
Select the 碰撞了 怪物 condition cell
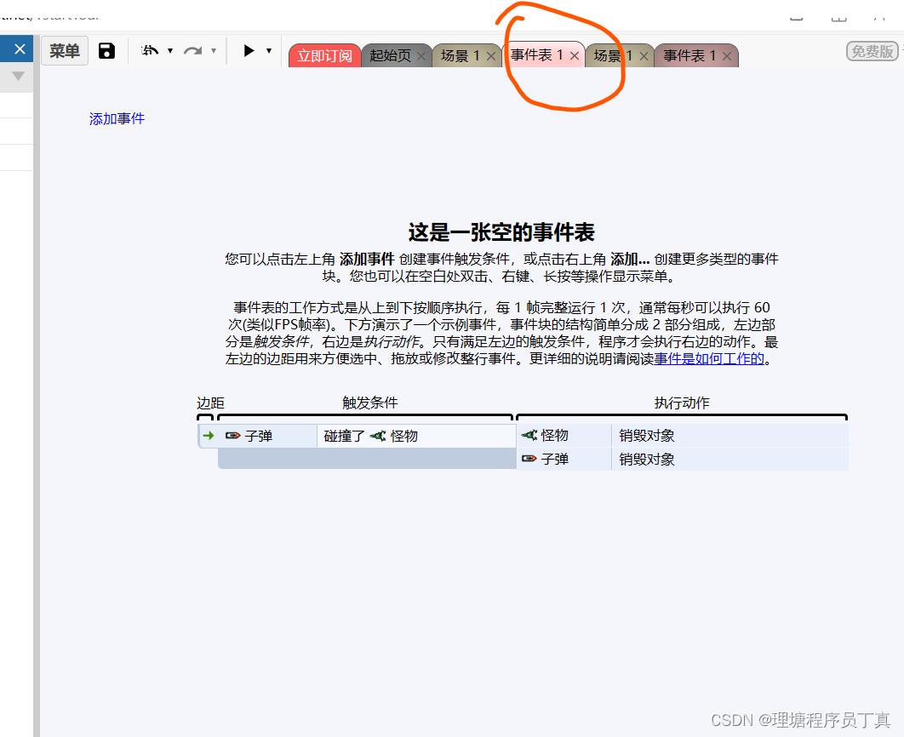[x=416, y=437]
